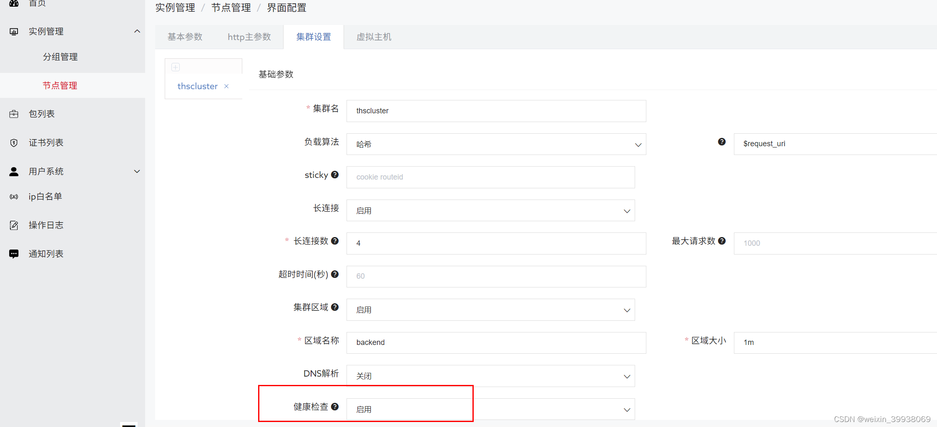Click the 包列表 package icon
Viewport: 937px width, 427px height.
[x=14, y=114]
